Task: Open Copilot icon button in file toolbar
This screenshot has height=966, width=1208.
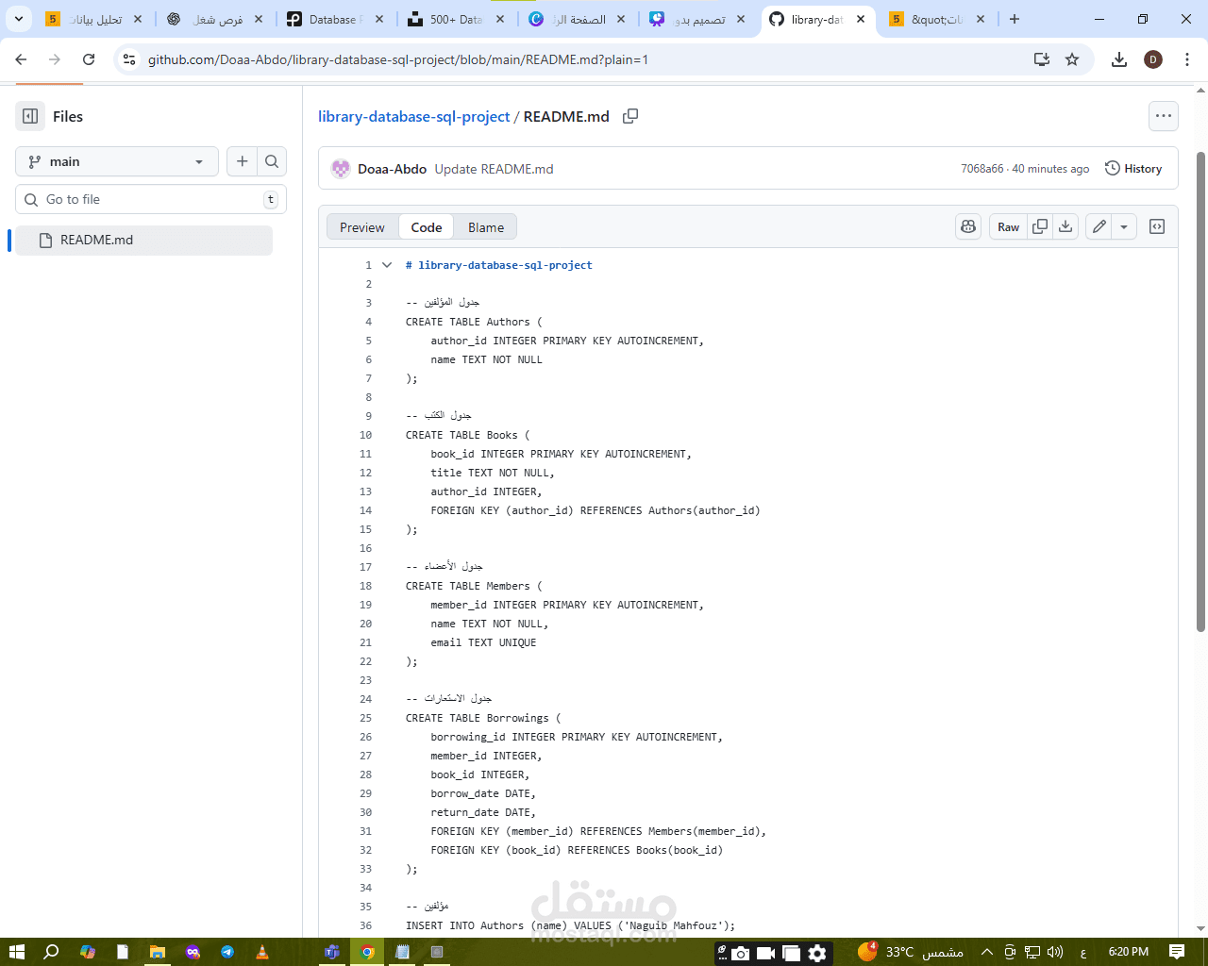Action: pyautogui.click(x=968, y=226)
